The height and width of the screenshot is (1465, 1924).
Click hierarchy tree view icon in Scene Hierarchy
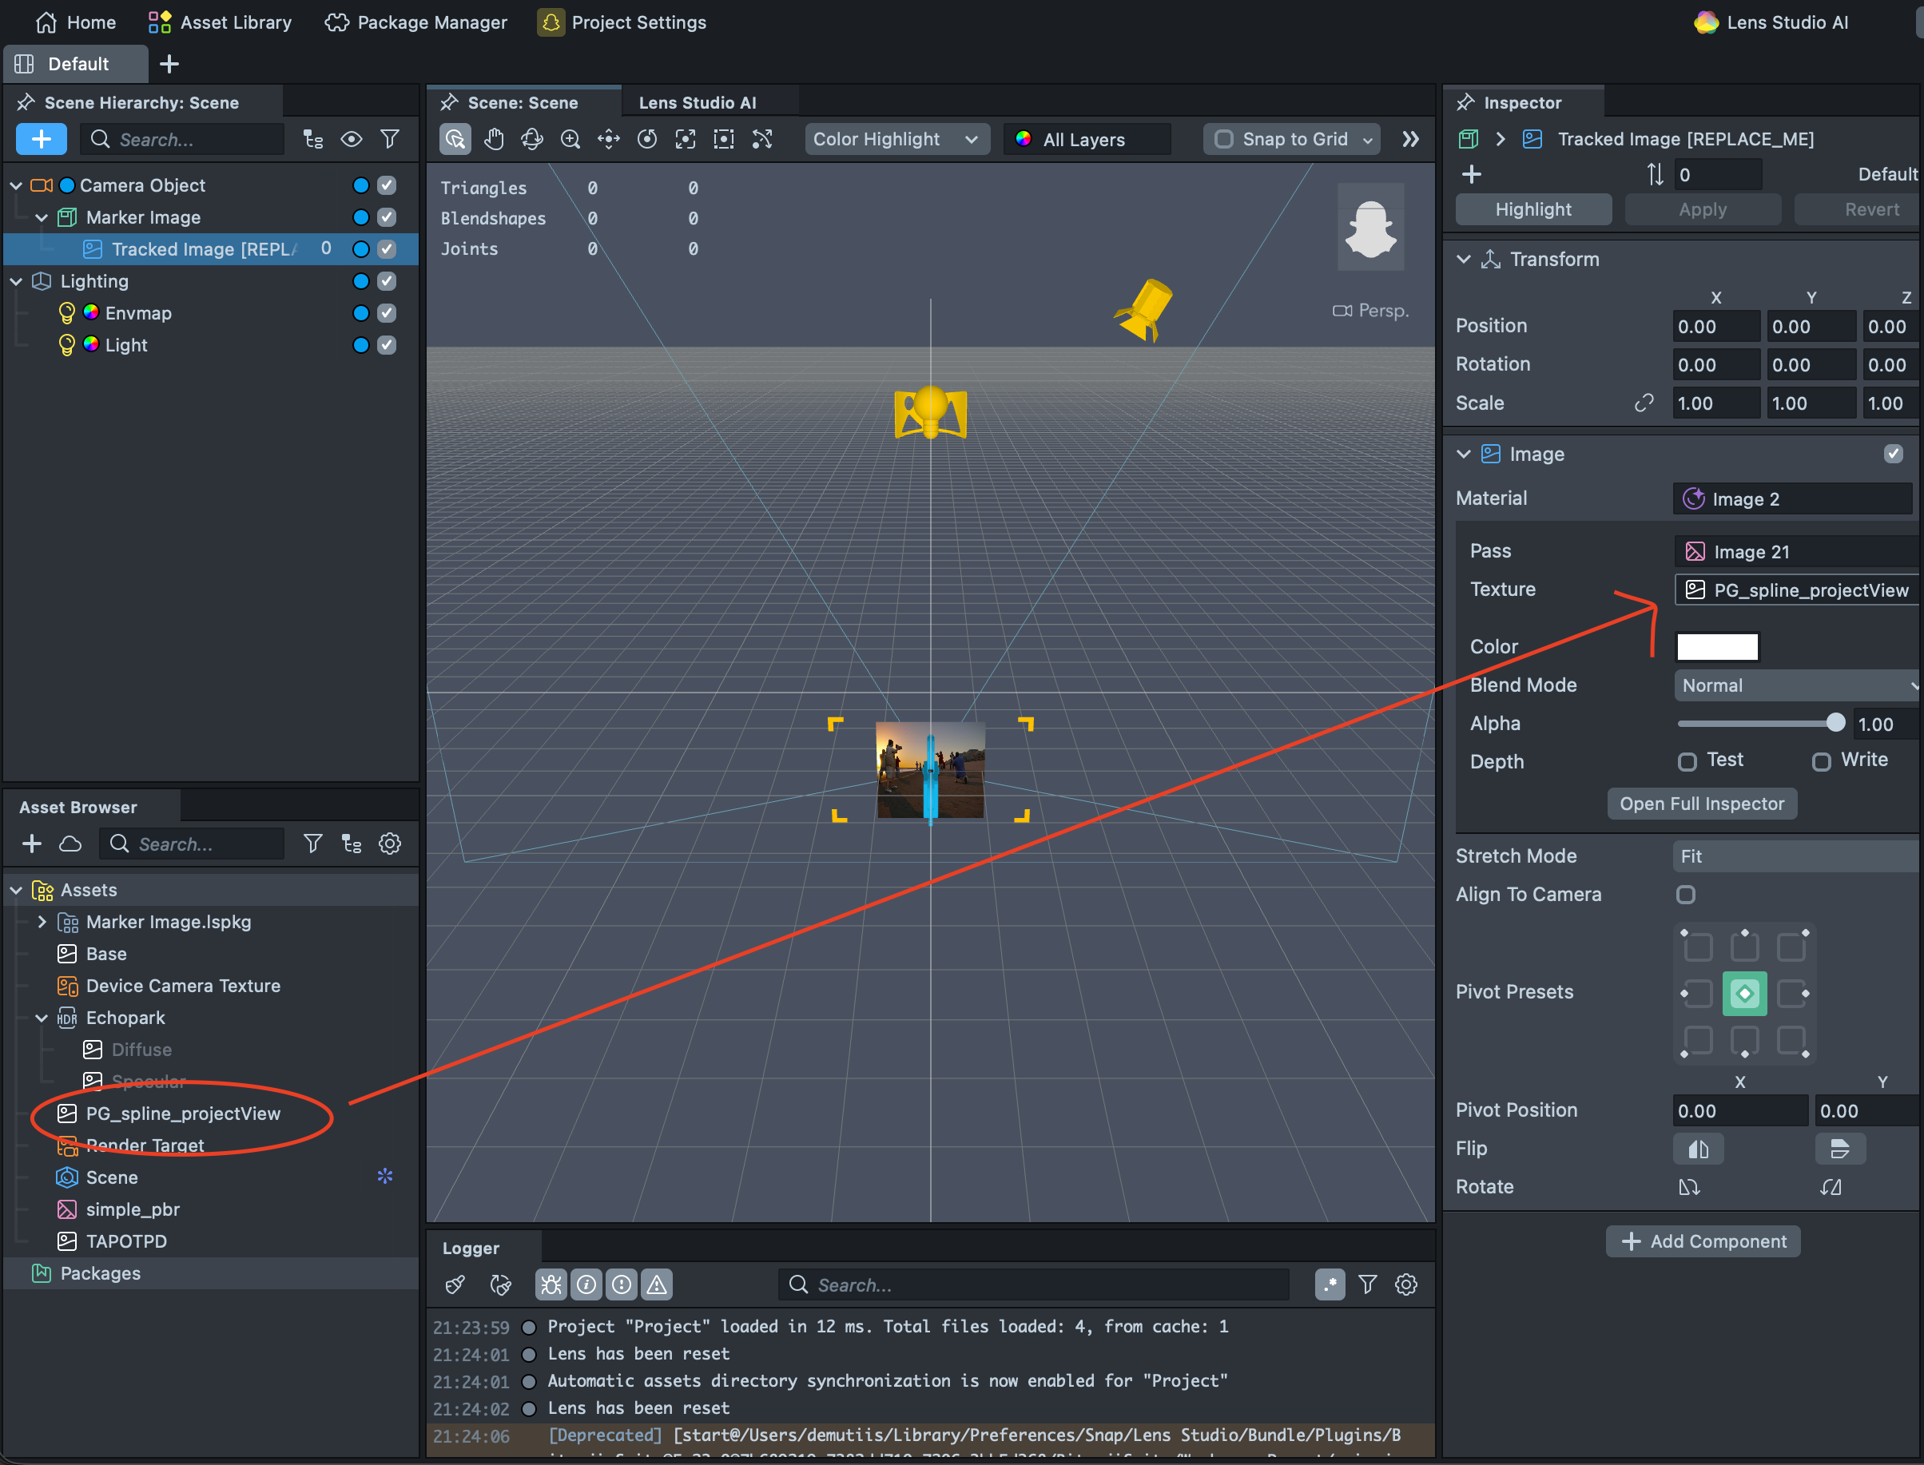click(x=313, y=140)
